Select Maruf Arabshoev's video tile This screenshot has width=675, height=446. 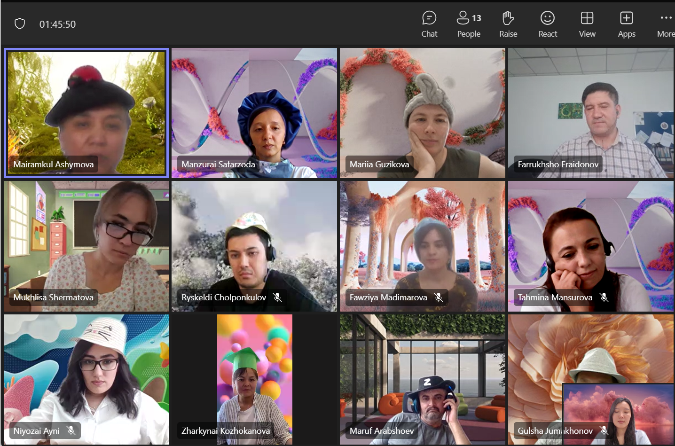[422, 379]
